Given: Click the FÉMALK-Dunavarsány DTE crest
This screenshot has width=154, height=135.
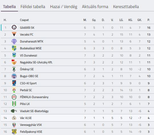Looking at the screenshot, I should point(14,97).
